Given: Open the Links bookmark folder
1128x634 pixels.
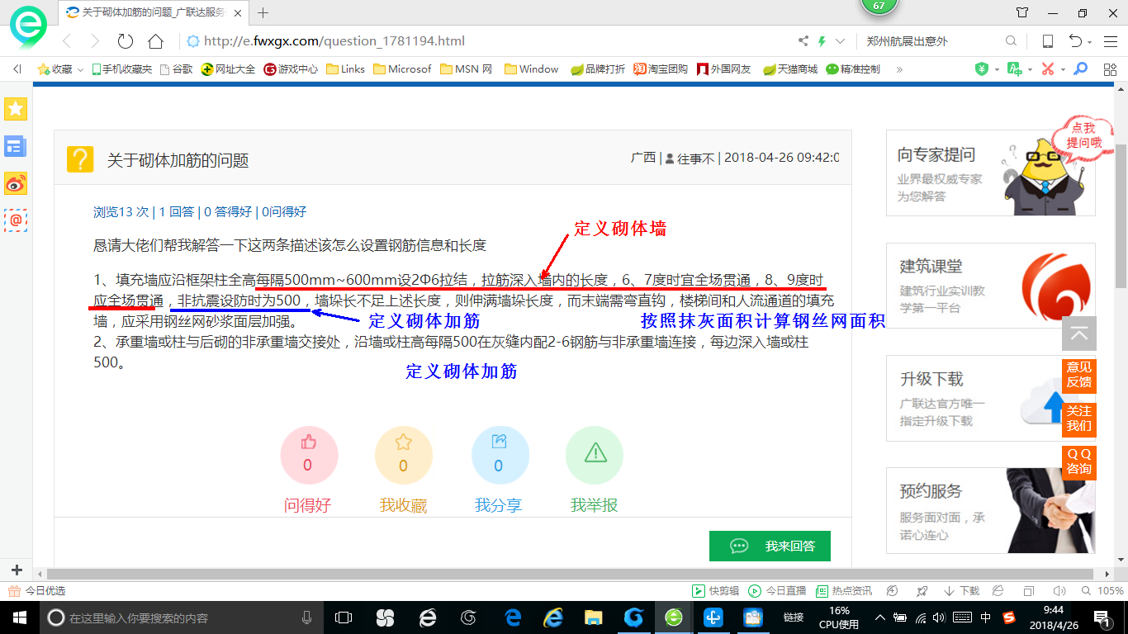Looking at the screenshot, I should tap(346, 69).
